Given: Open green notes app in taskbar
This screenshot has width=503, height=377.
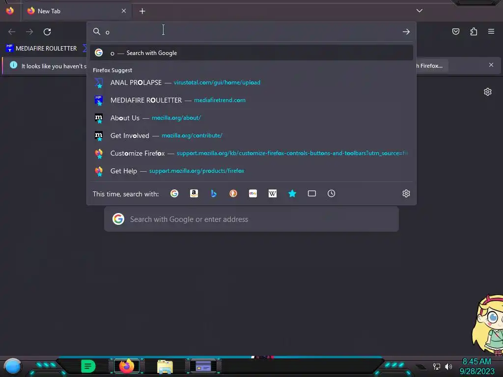Looking at the screenshot, I should click(x=88, y=366).
